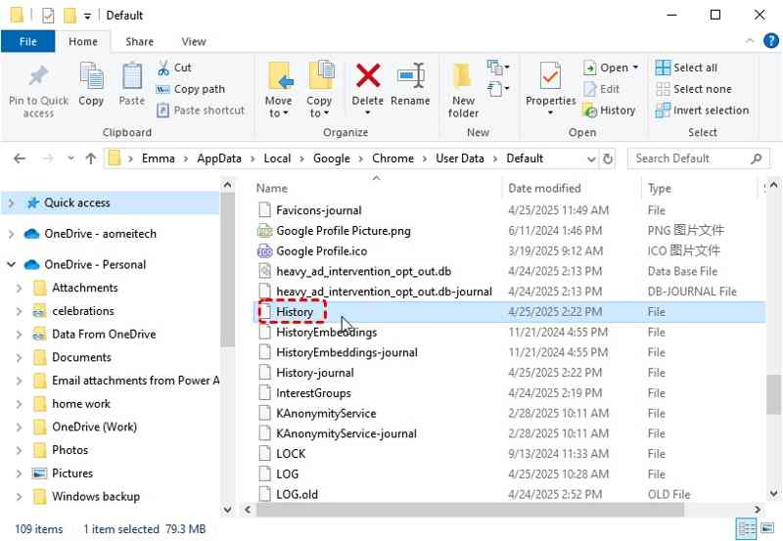Switch to the View ribbon tab

tap(194, 41)
